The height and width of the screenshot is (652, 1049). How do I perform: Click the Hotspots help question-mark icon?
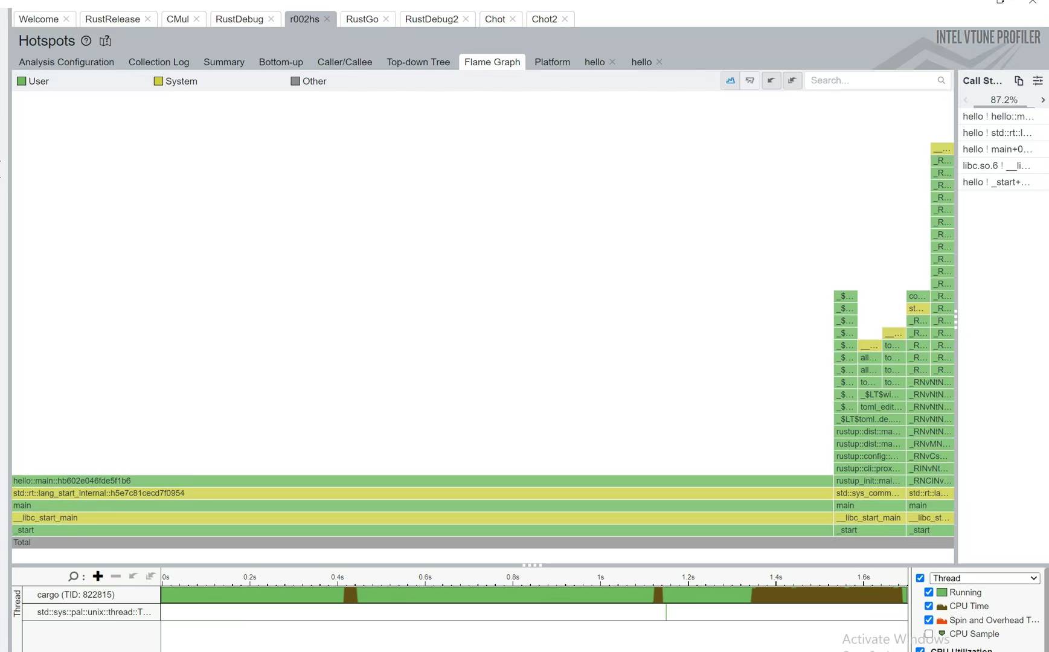(86, 41)
